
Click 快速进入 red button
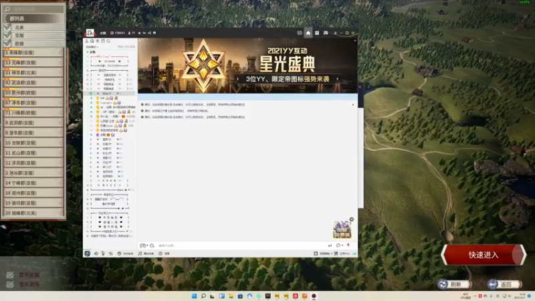coord(484,255)
